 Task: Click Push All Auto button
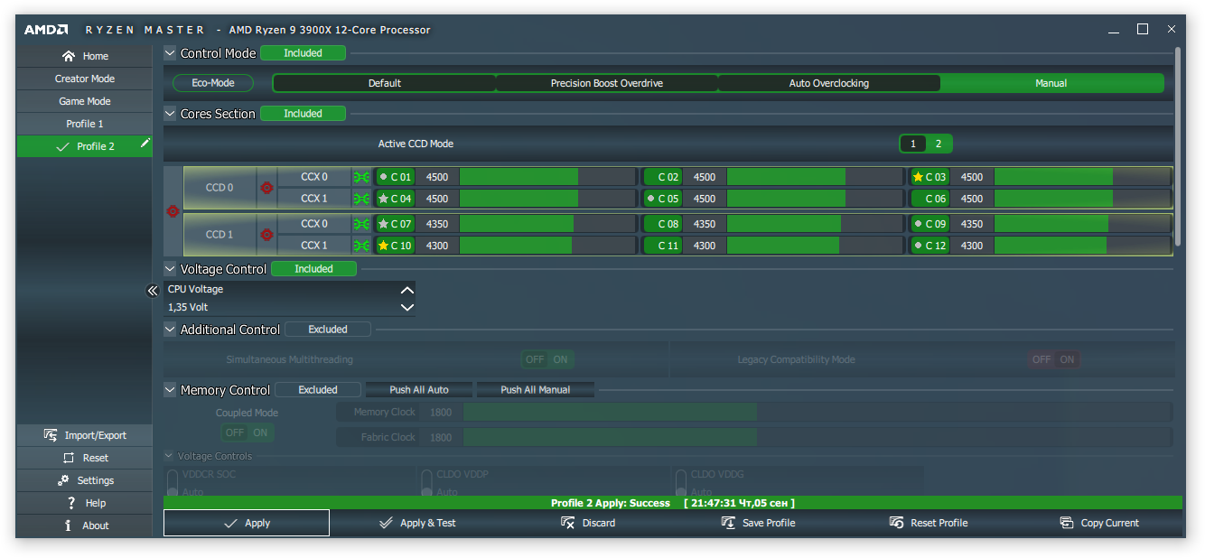(419, 390)
